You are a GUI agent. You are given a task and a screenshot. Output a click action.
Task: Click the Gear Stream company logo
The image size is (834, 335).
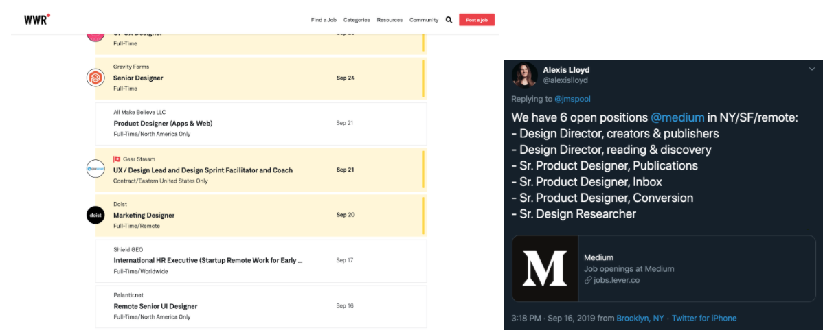[x=95, y=169]
